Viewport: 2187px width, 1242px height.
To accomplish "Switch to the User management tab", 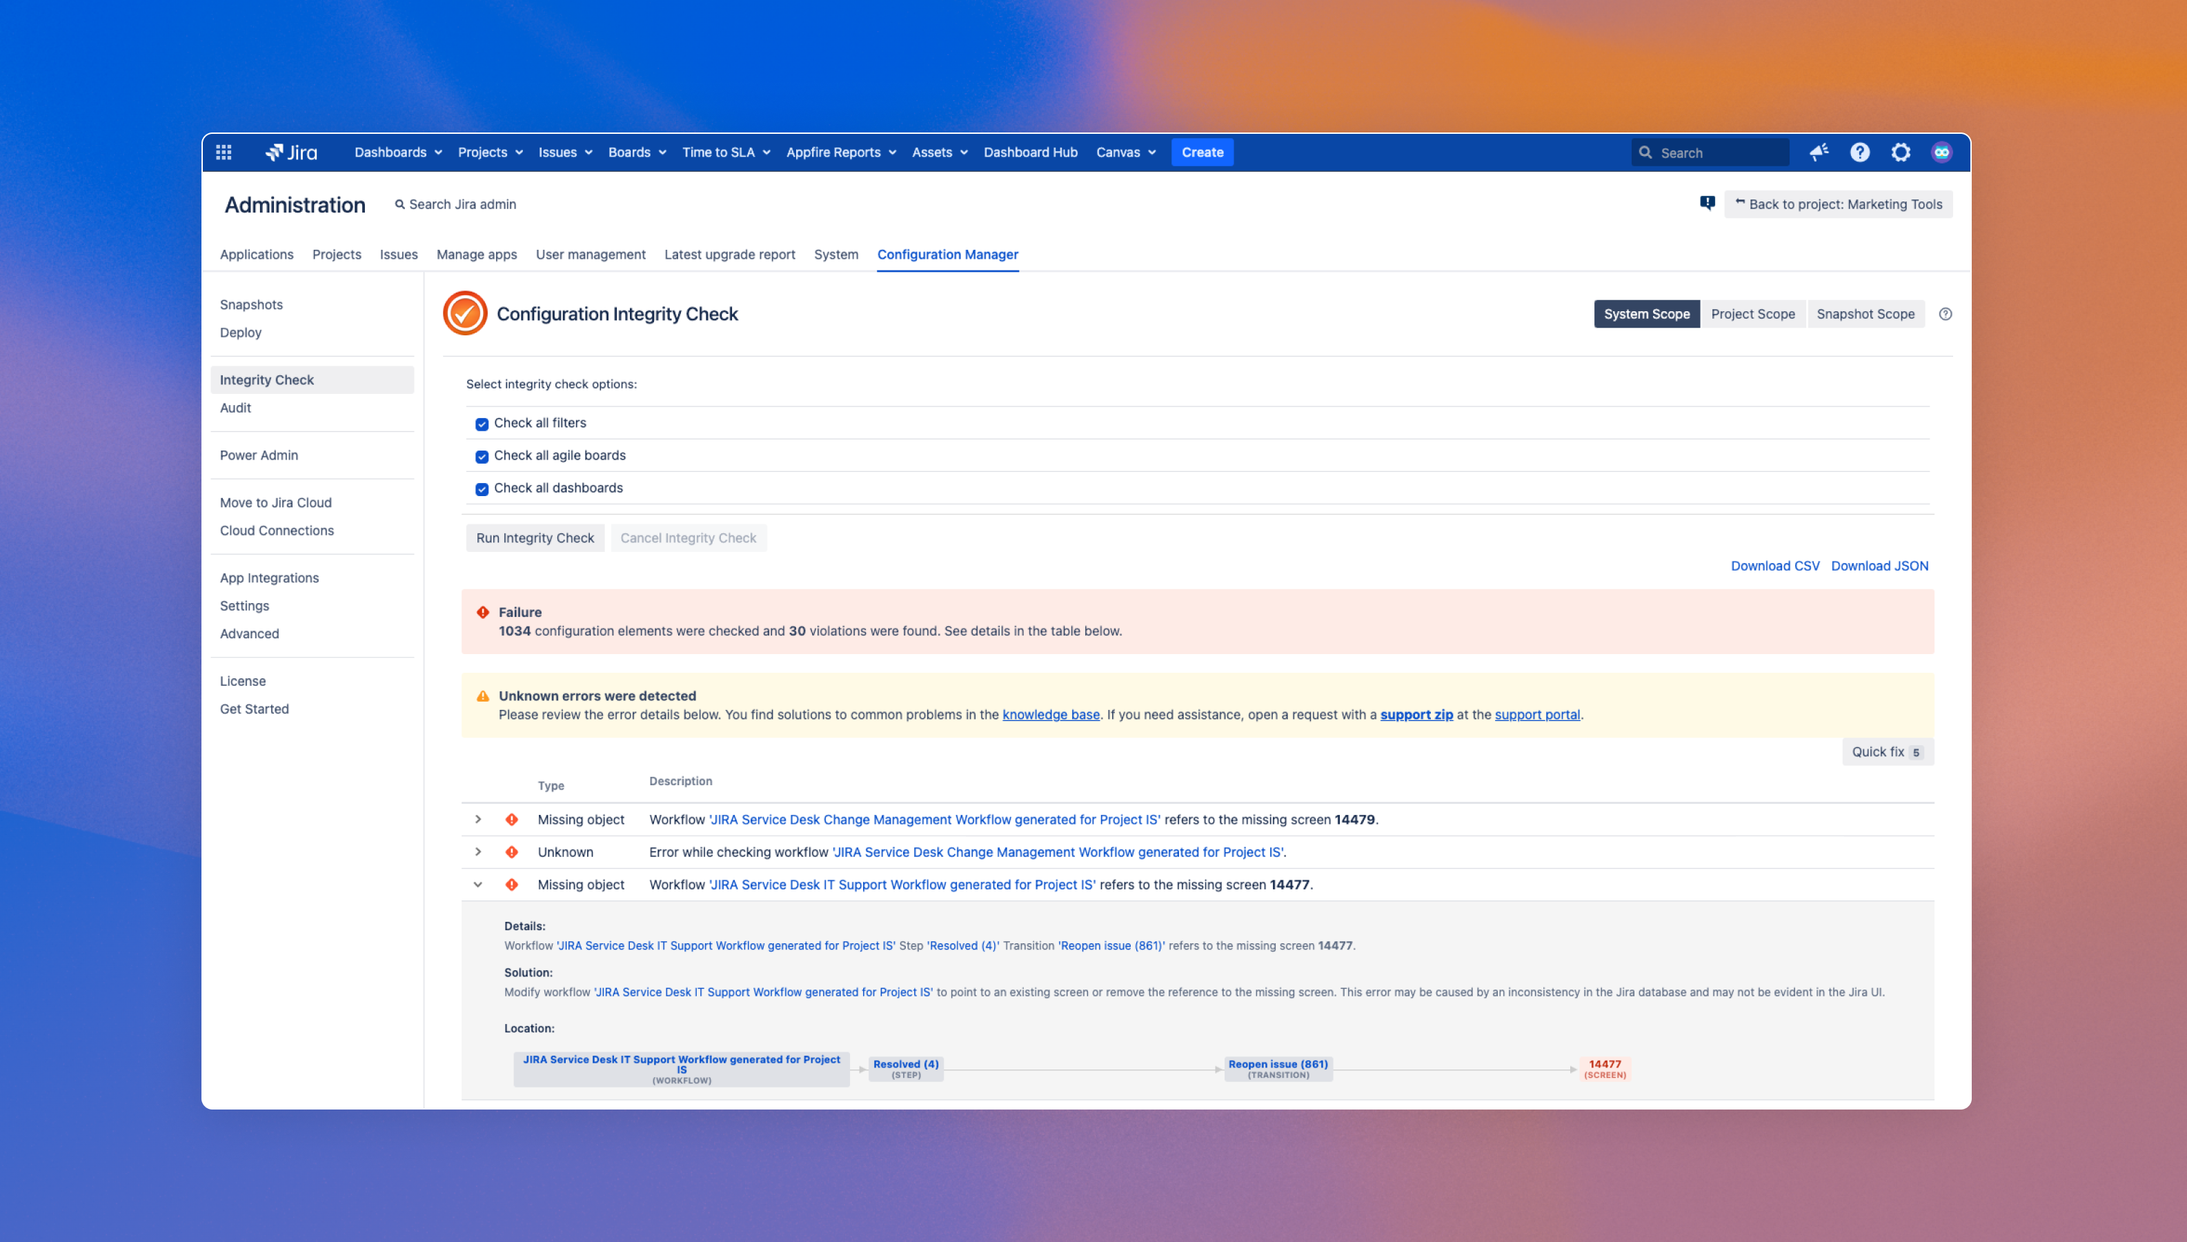I will point(590,254).
